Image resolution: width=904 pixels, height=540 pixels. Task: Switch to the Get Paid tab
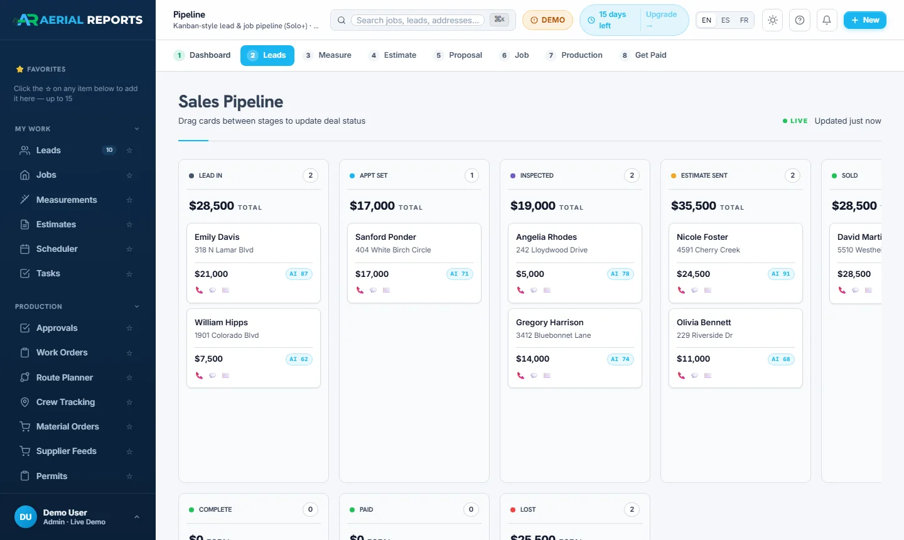(x=643, y=55)
